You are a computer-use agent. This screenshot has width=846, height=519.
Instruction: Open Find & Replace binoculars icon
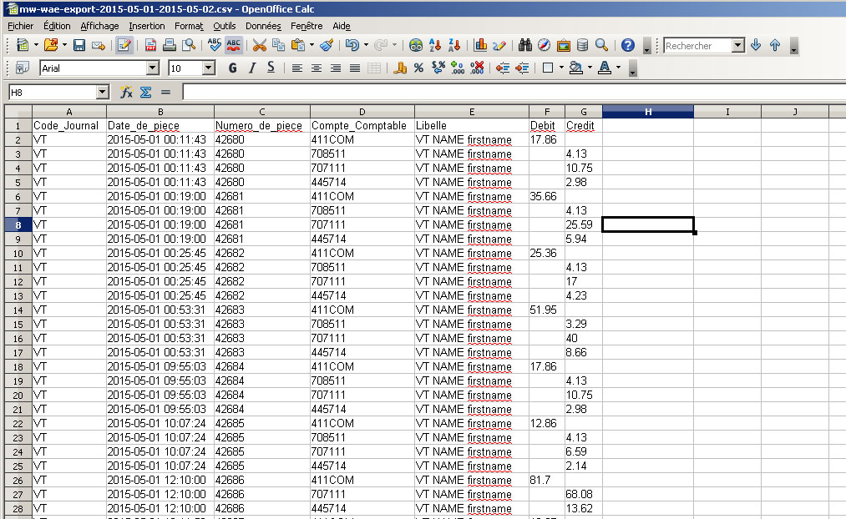tap(525, 46)
